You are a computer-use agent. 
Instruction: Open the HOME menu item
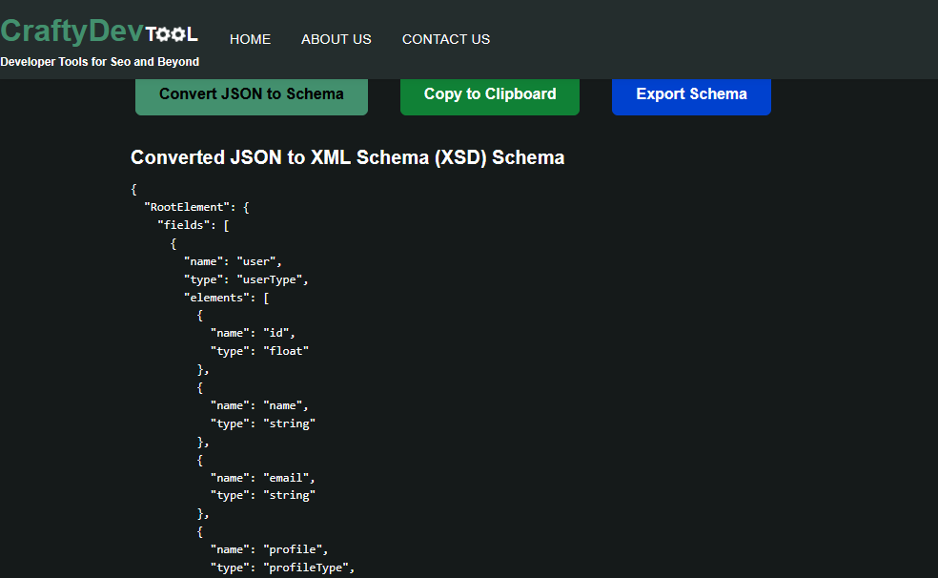pyautogui.click(x=250, y=39)
